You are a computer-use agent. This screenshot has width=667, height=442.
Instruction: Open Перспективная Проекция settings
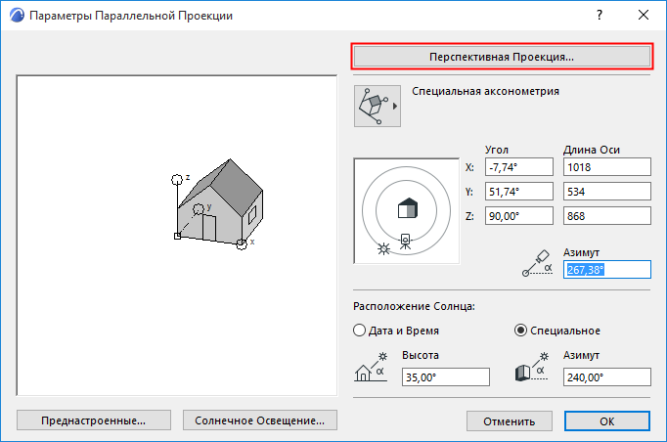pos(502,57)
